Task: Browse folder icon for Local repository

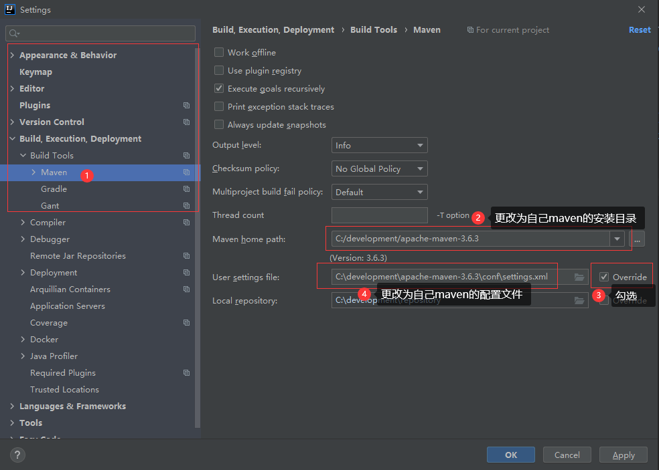Action: (579, 300)
